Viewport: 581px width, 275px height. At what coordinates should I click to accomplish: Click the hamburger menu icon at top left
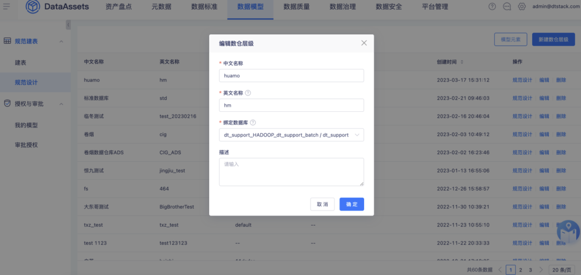click(6, 6)
